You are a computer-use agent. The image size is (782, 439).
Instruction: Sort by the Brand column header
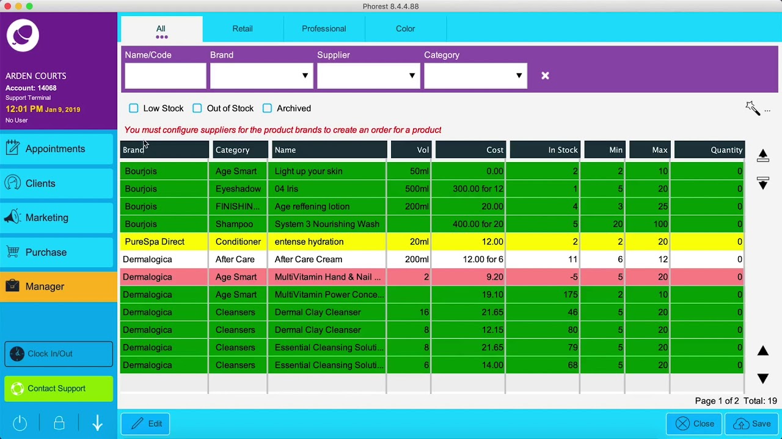[164, 150]
